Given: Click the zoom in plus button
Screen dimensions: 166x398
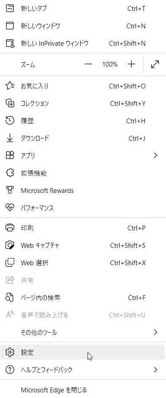Looking at the screenshot, I should [x=131, y=64].
